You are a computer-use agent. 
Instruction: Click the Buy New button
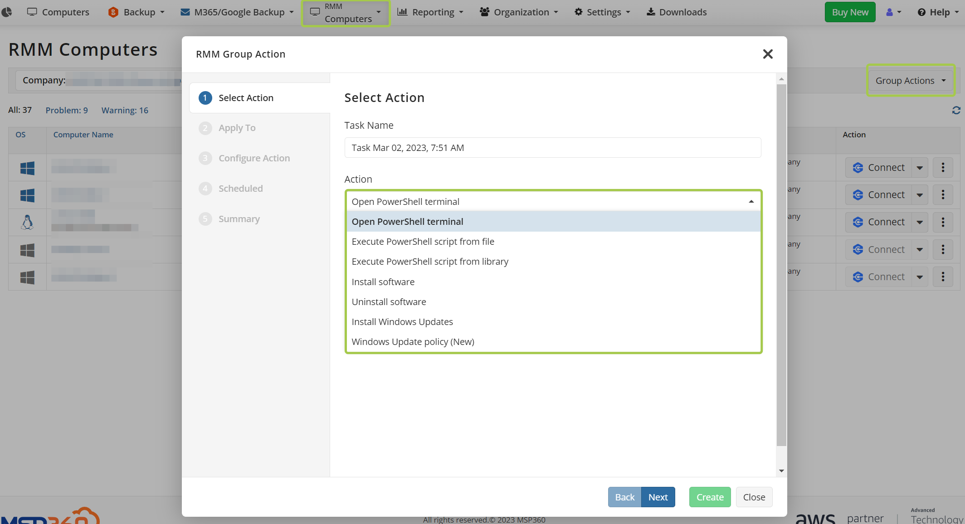click(x=850, y=12)
